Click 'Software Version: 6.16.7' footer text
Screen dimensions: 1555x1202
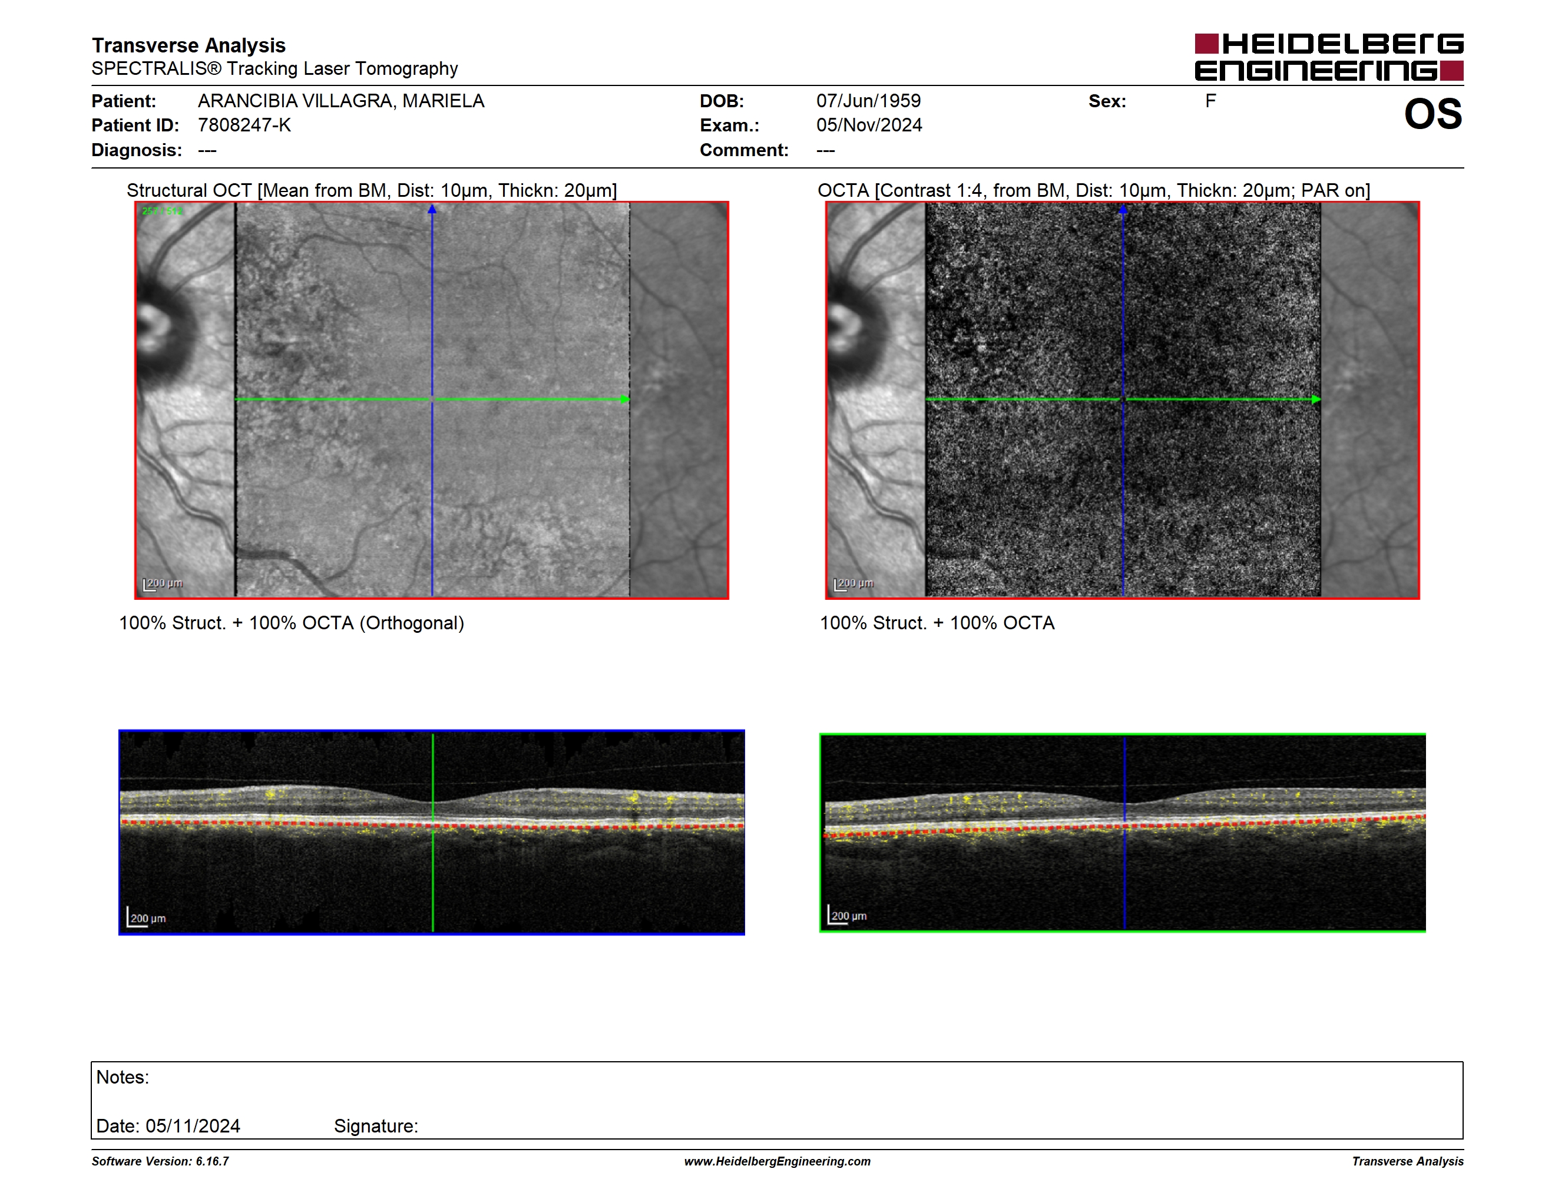click(x=160, y=1161)
